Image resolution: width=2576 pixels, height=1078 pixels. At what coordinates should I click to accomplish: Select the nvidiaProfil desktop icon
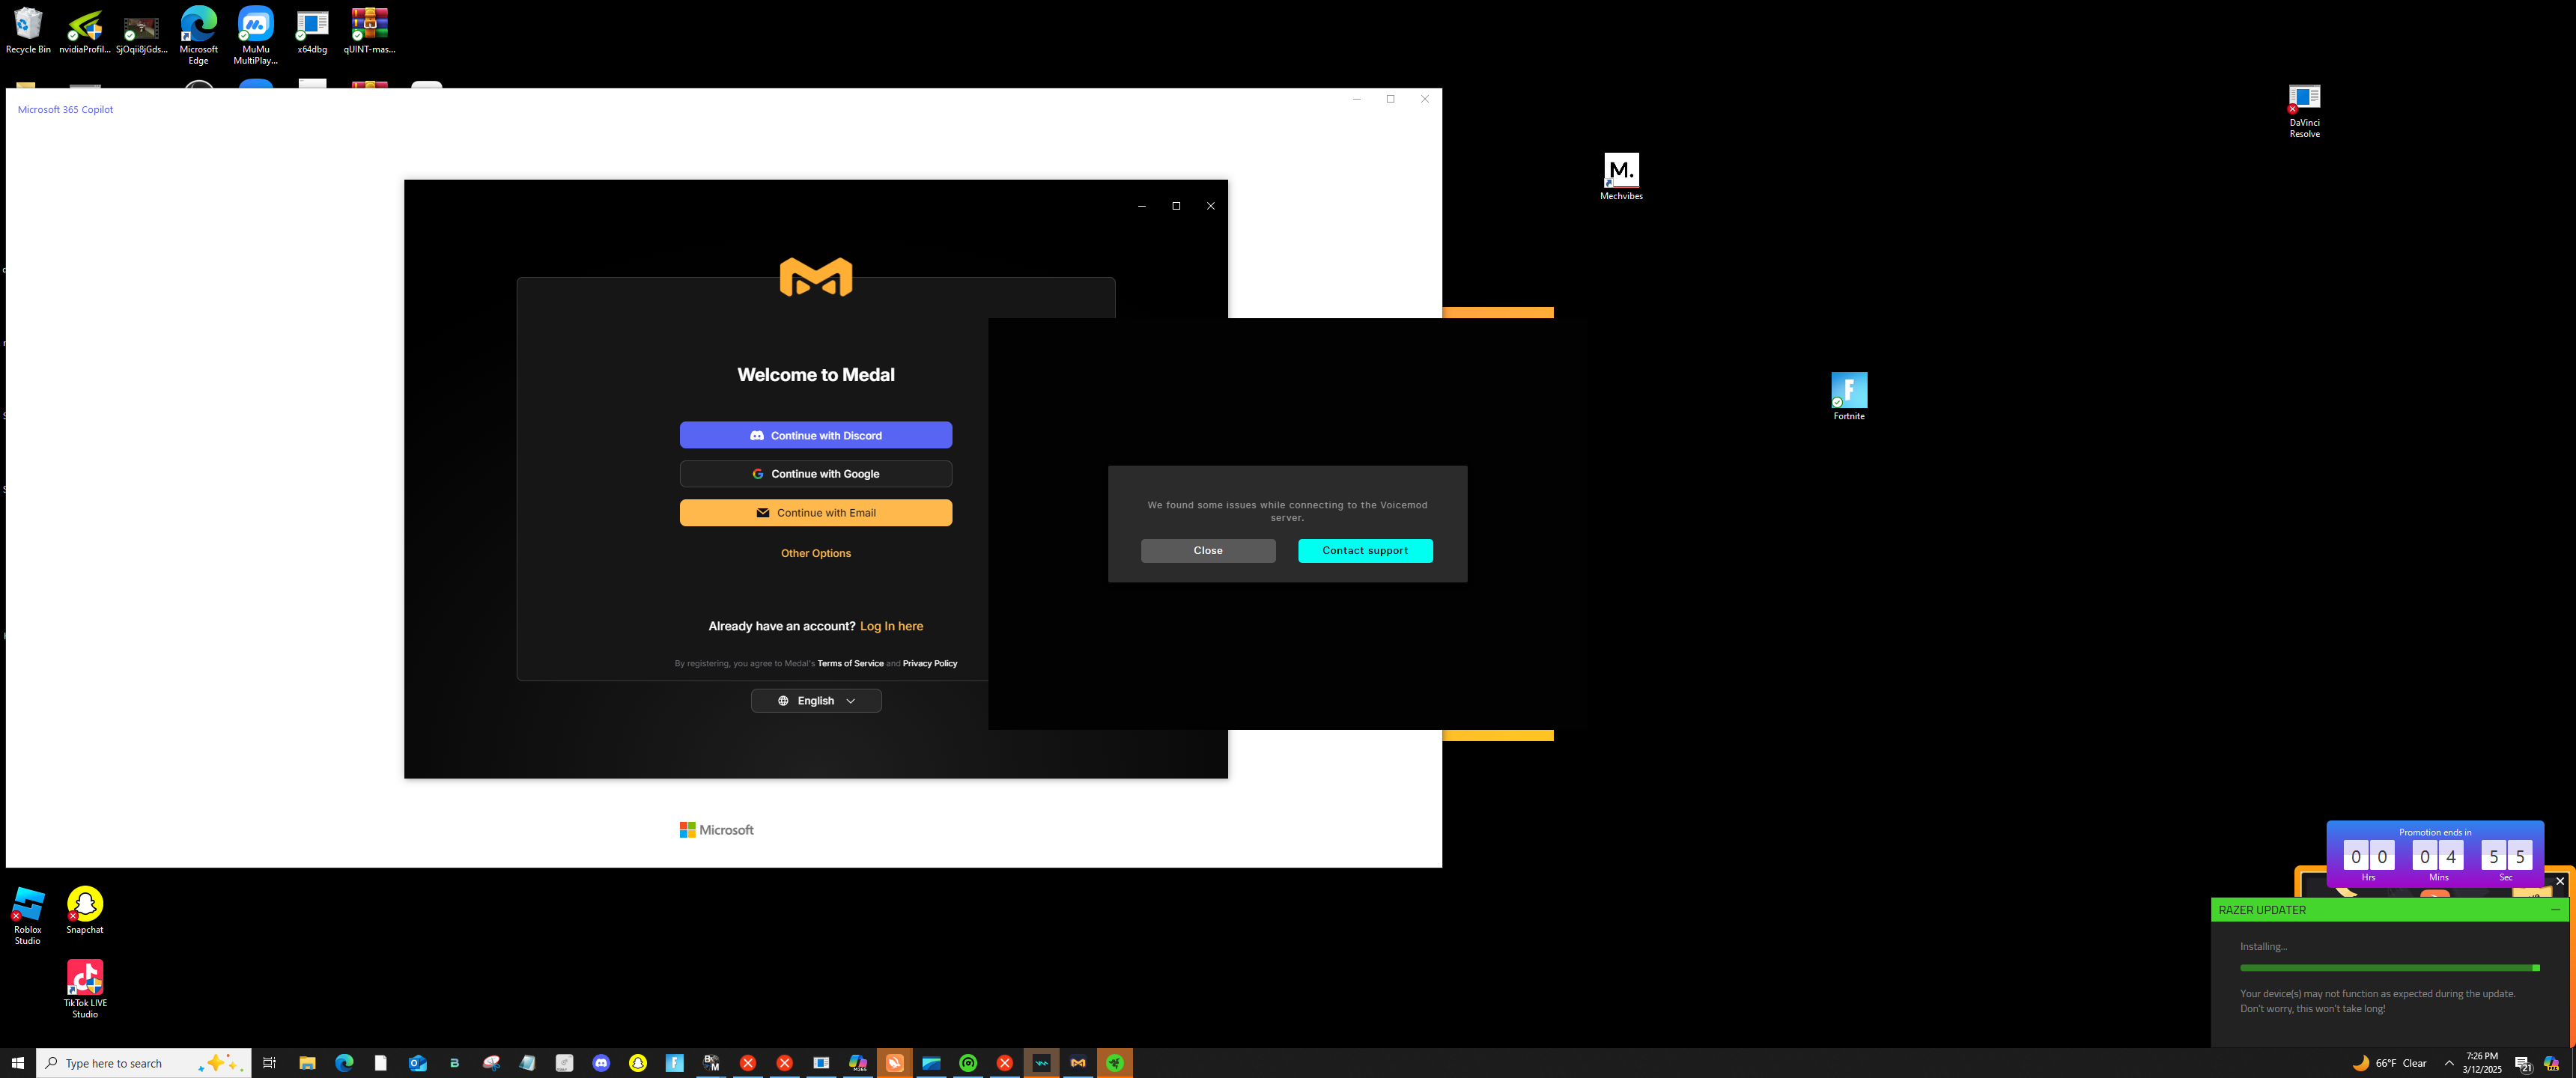(85, 31)
